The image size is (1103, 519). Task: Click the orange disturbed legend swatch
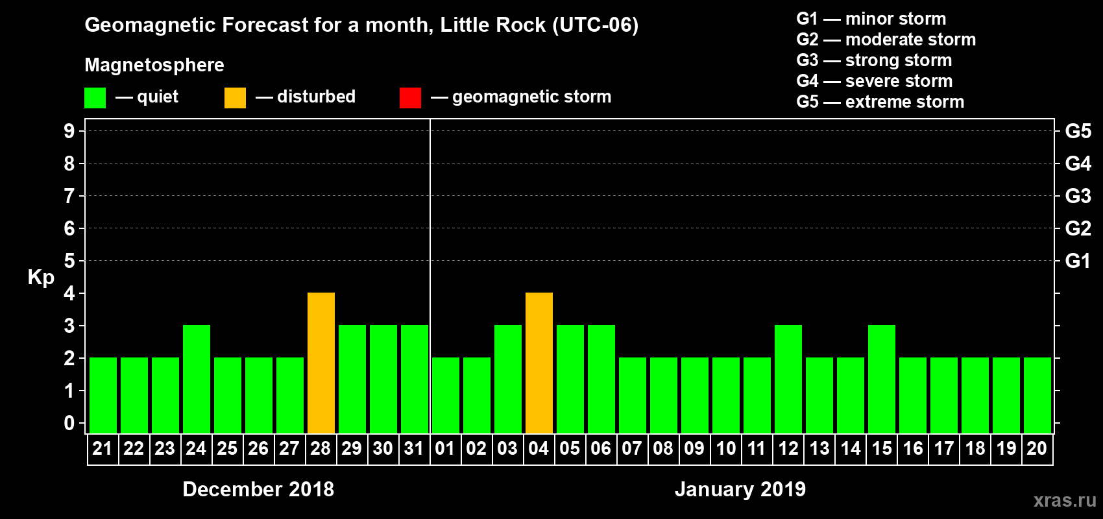[235, 98]
